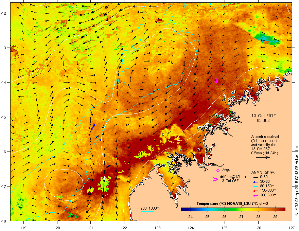
Task: Click latitude axis label -14
Action: pos(3,82)
